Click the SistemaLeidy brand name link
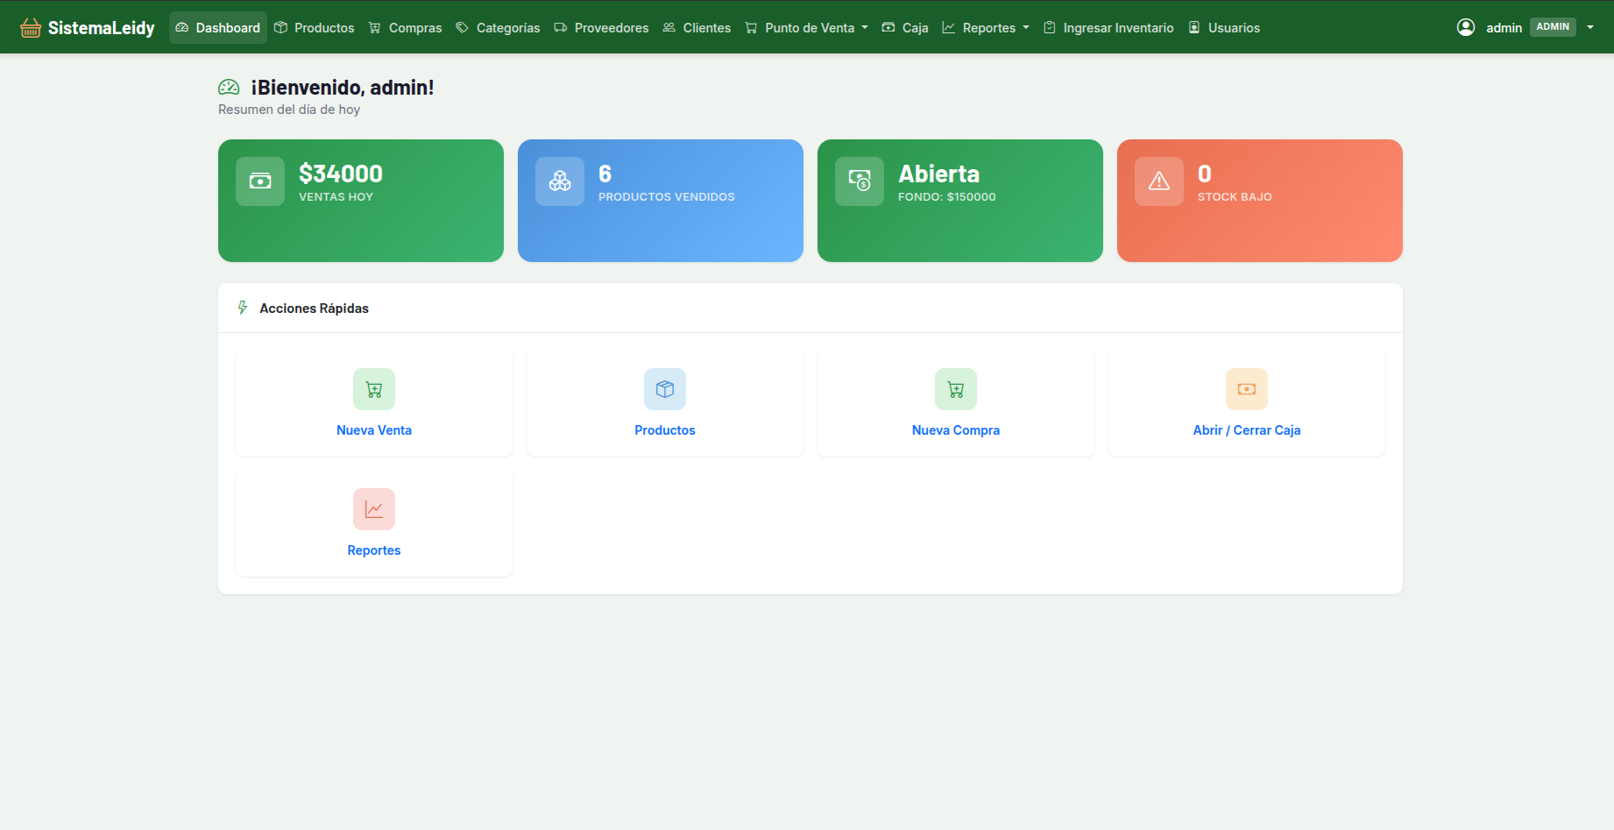The width and height of the screenshot is (1614, 830). pyautogui.click(x=102, y=28)
